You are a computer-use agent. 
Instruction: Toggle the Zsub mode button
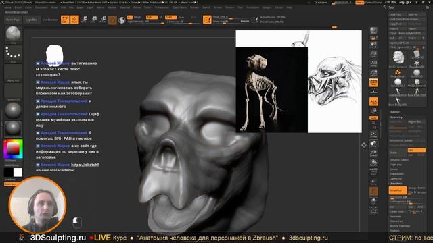click(x=181, y=17)
